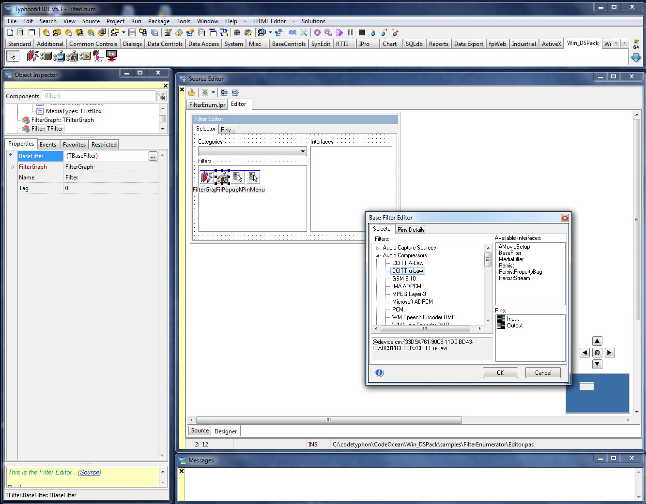This screenshot has width=646, height=504.
Task: Expand the FilterGraph property in Object Inspector
Action: [x=13, y=167]
